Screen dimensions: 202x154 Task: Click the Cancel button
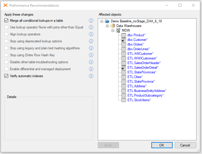point(185,145)
